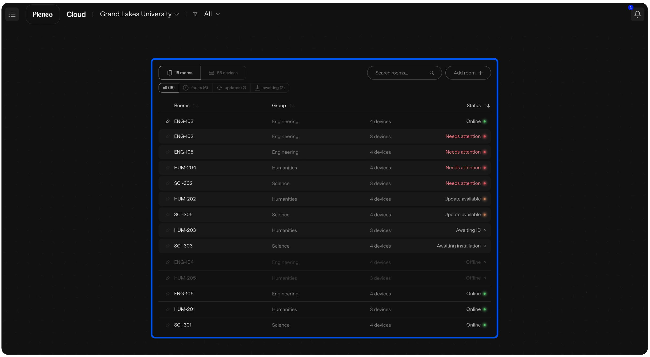The height and width of the screenshot is (357, 650).
Task: Open the notifications bell
Action: (x=637, y=14)
